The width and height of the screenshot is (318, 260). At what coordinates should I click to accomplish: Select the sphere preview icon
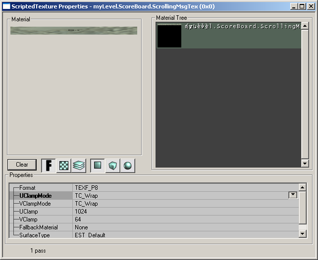click(x=128, y=166)
